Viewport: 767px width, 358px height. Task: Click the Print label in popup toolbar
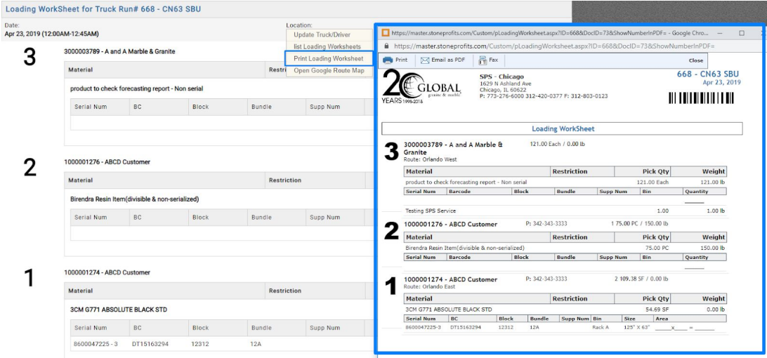[401, 60]
